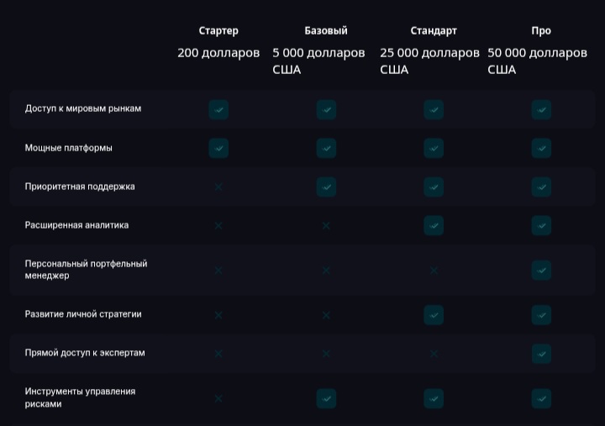Click the 50 000 долларов США price
This screenshot has height=426, width=605.
537,60
